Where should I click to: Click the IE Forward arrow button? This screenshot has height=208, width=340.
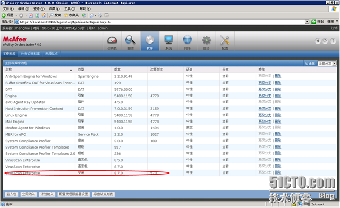[x=21, y=15]
